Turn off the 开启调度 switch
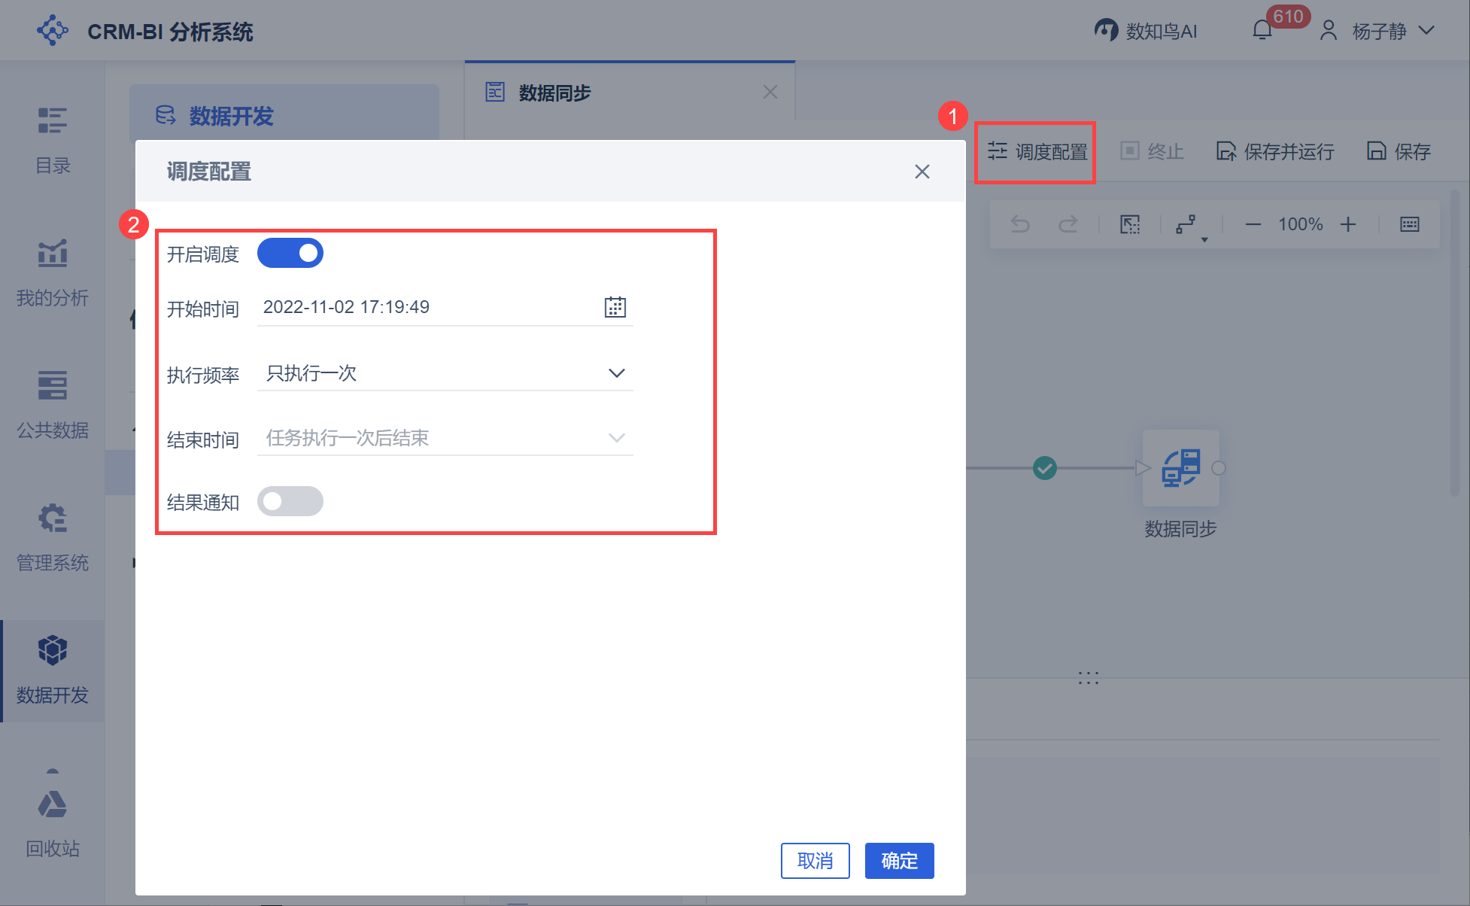Image resolution: width=1470 pixels, height=906 pixels. [290, 254]
